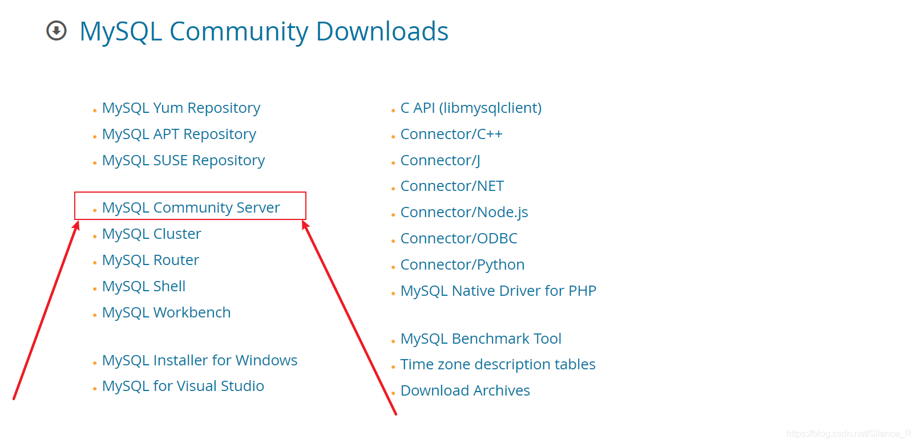Open MySQL Benchmark Tool link
This screenshot has height=444, width=917.
pyautogui.click(x=481, y=339)
